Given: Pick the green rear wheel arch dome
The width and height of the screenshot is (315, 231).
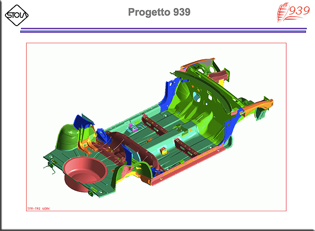Looking at the screenshot, I should [67, 138].
